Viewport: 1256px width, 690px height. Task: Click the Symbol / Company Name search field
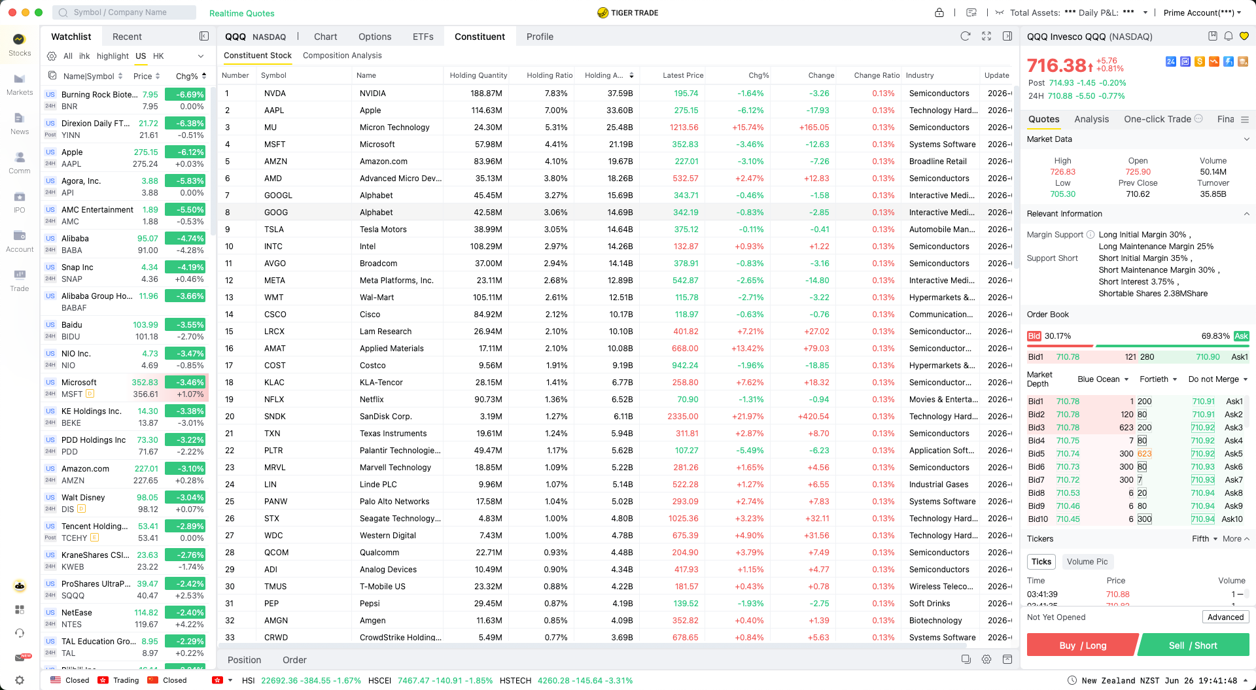(124, 12)
